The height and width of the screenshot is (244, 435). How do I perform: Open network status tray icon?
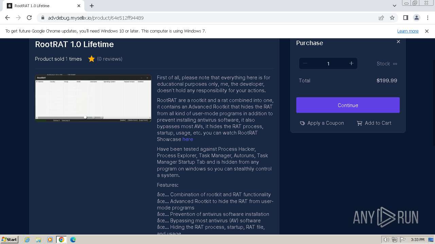(x=395, y=240)
